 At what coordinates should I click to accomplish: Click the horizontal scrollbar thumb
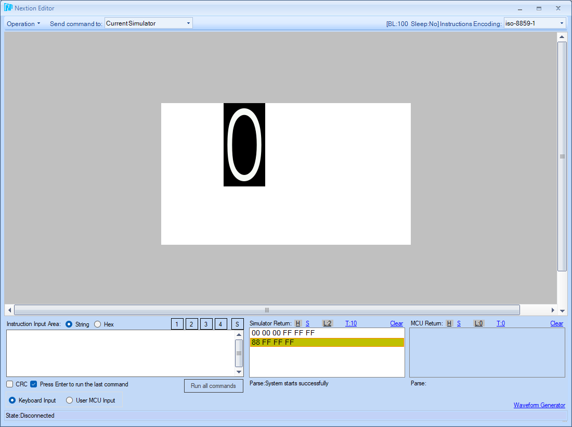[x=267, y=310]
